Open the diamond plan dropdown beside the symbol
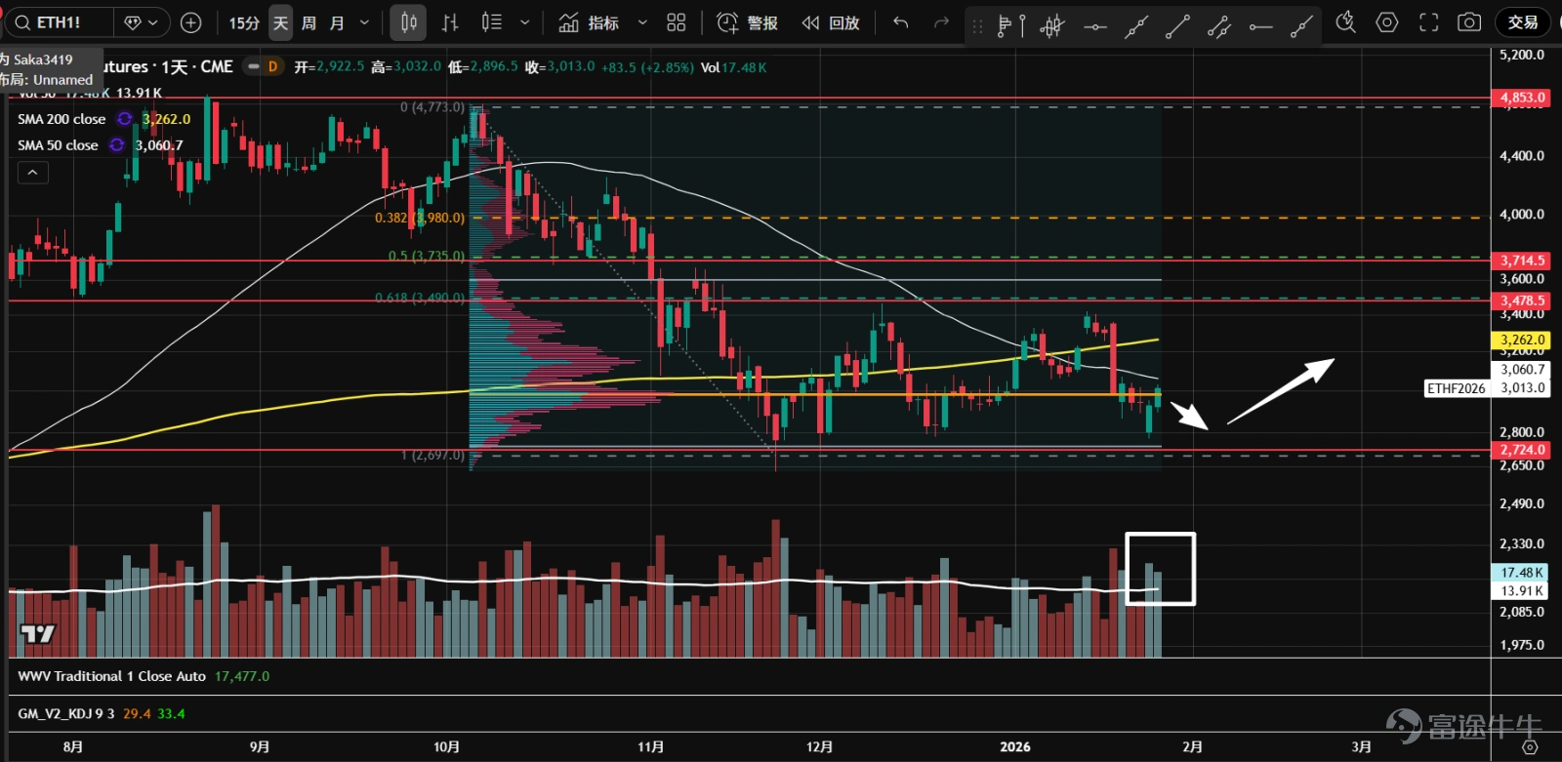Viewport: 1562px width, 762px height. [x=143, y=22]
